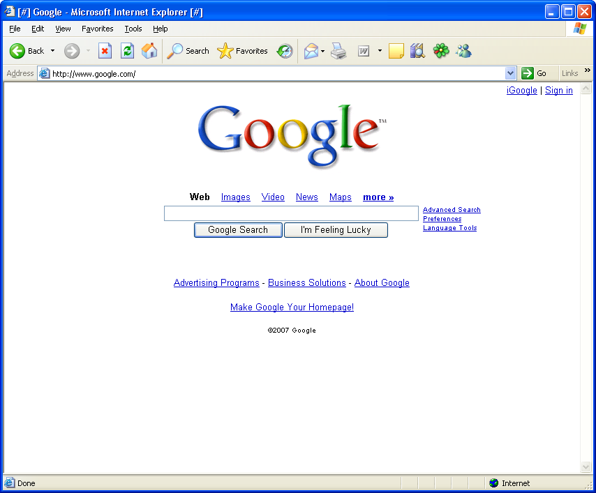The height and width of the screenshot is (493, 596).
Task: Click the Links toolbar label
Action: pos(569,73)
